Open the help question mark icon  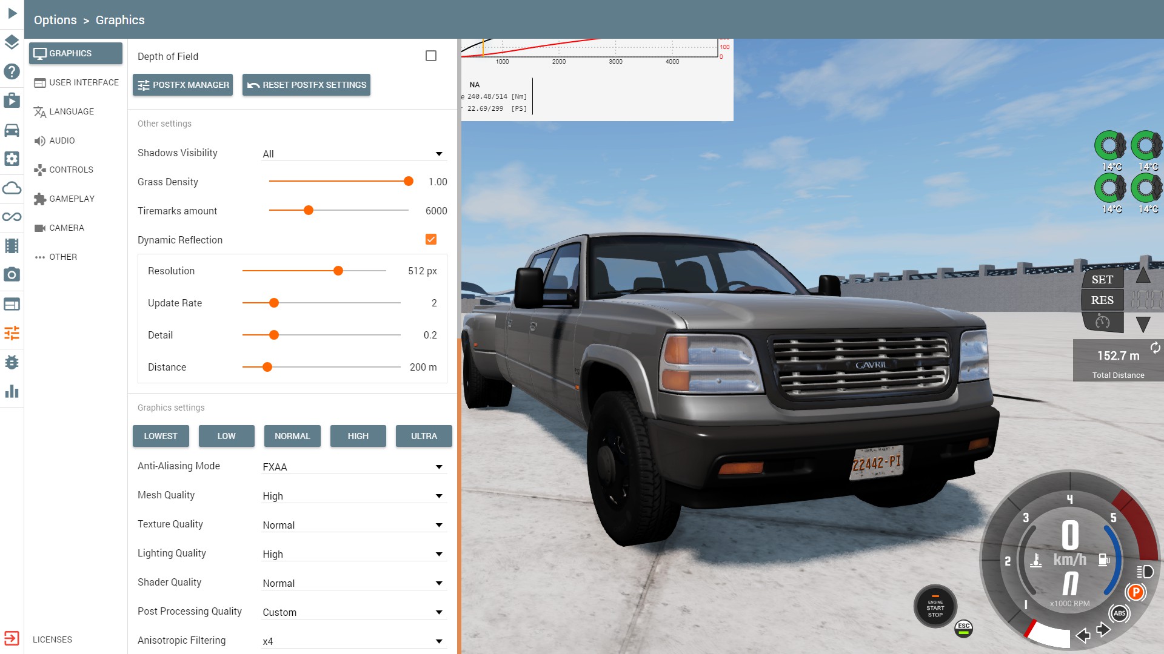point(12,71)
